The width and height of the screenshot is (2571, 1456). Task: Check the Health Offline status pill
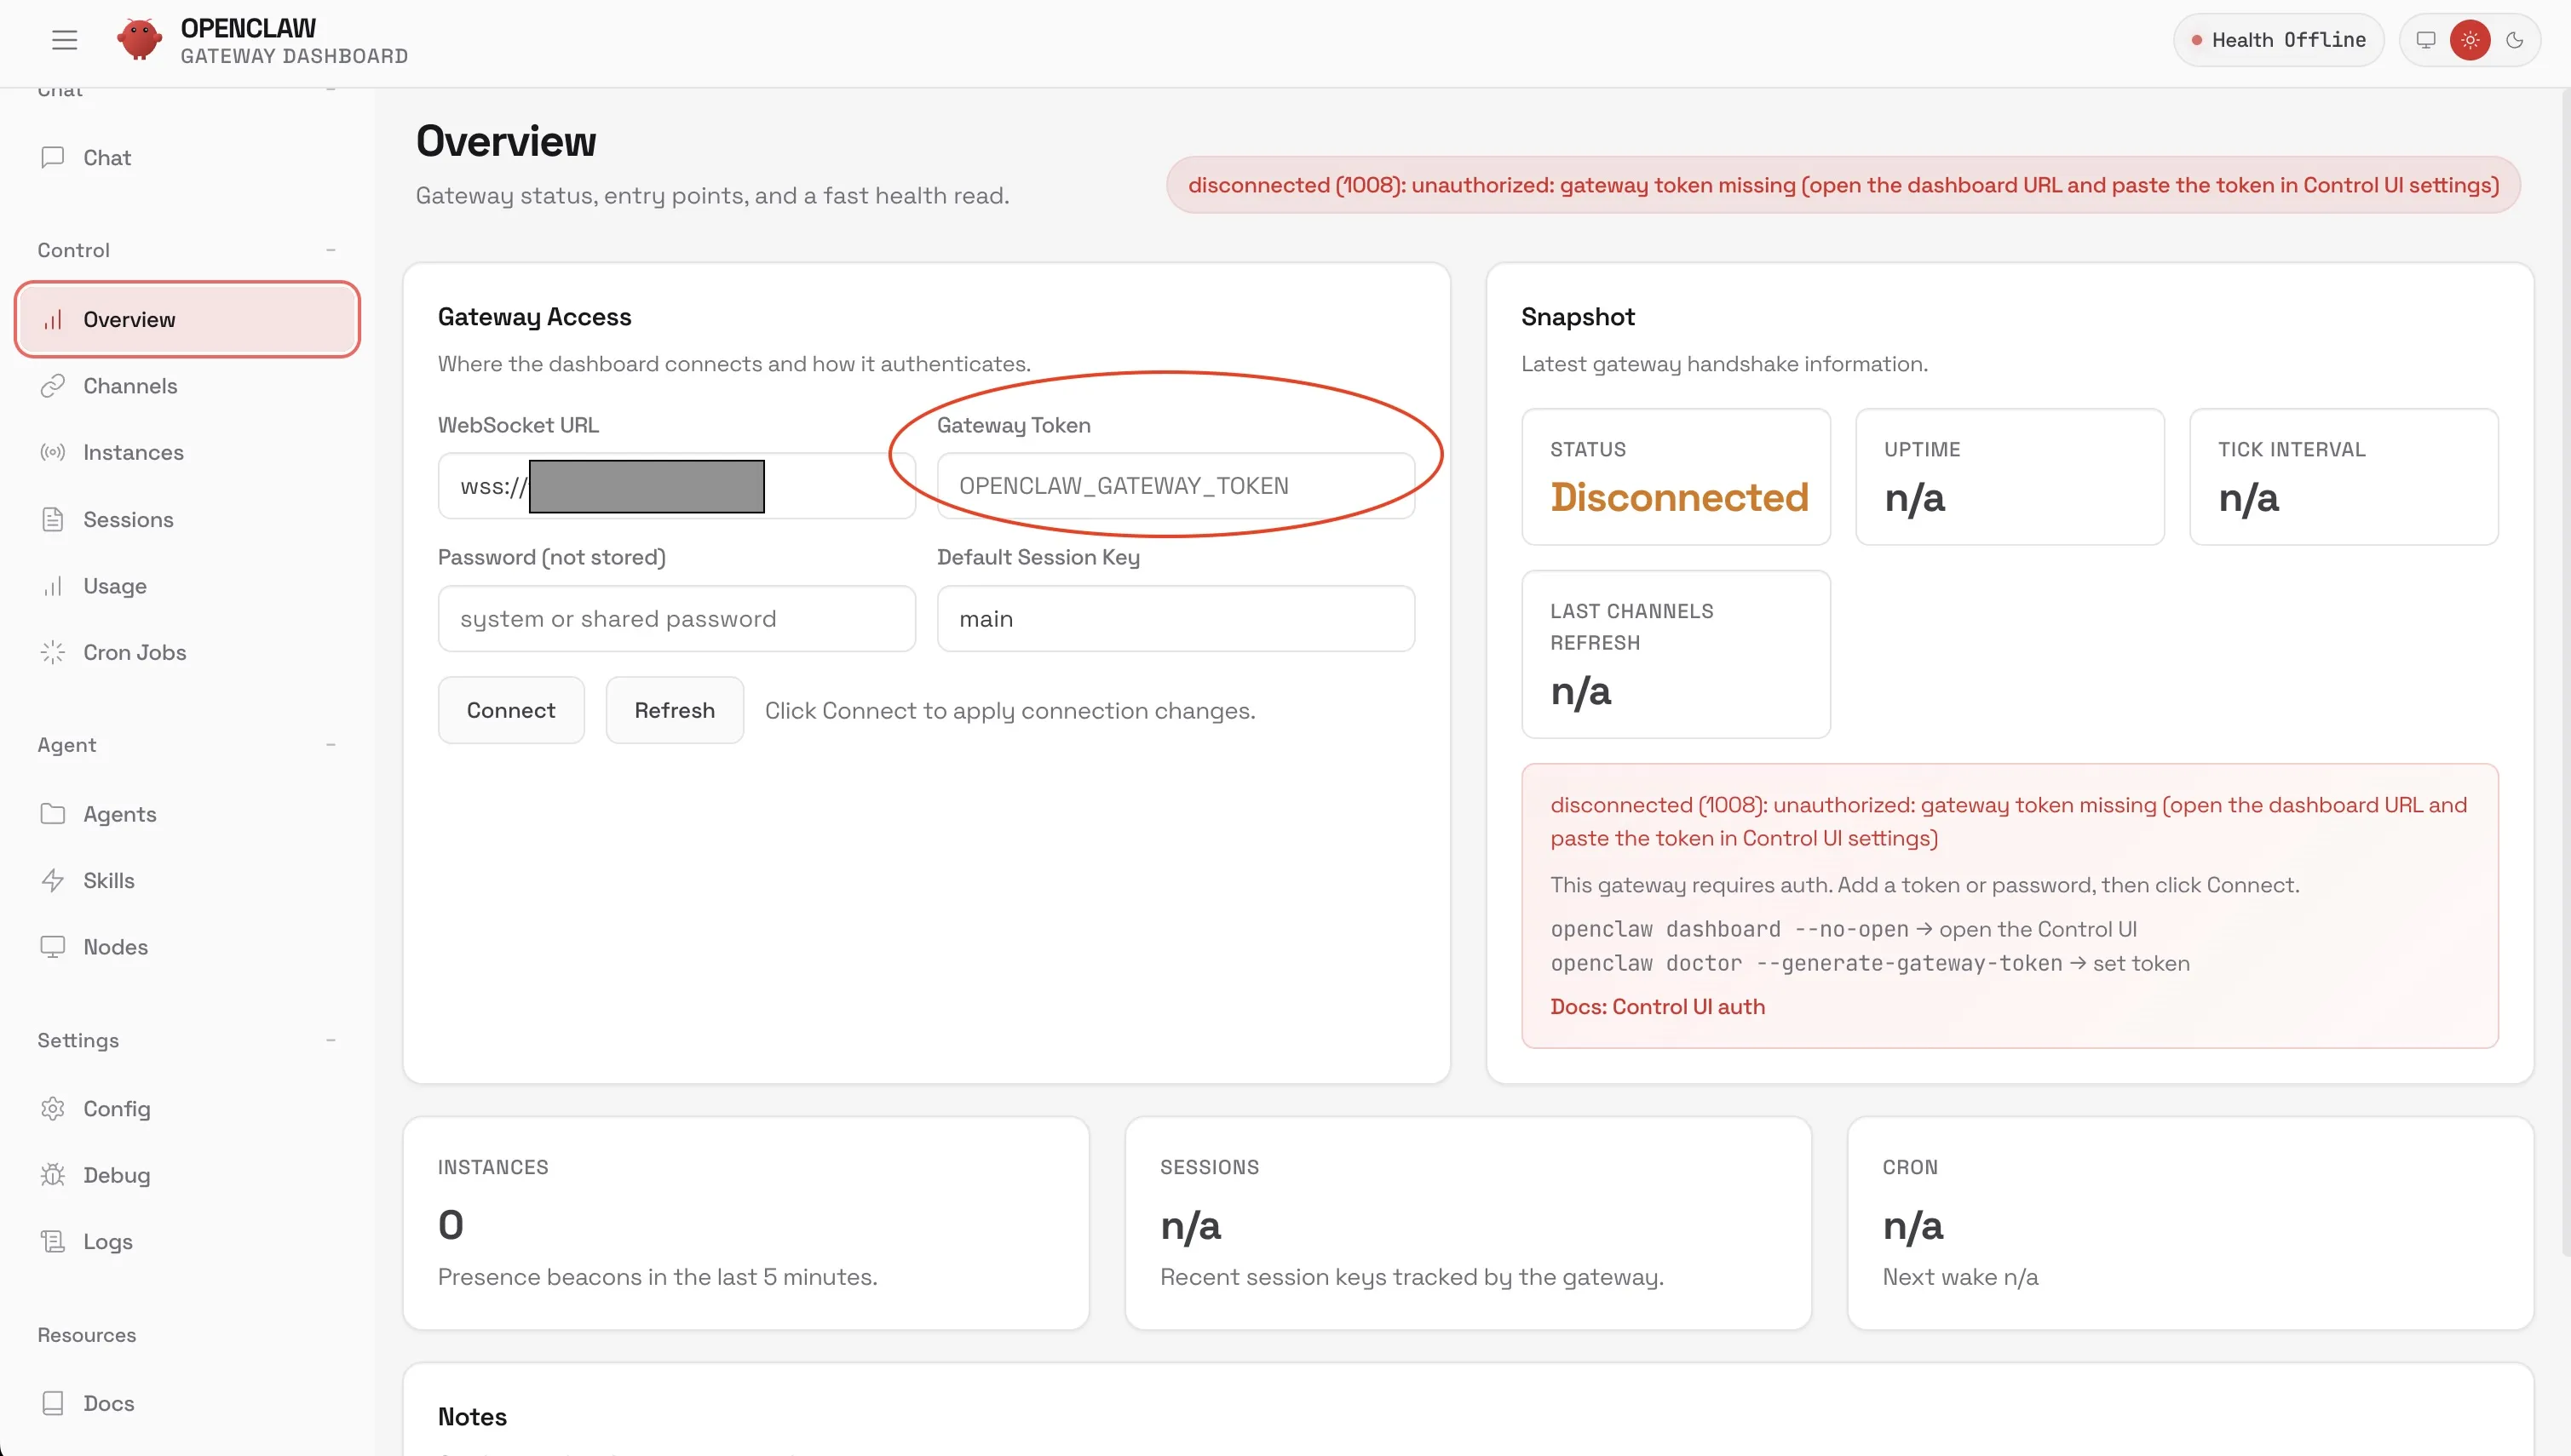point(2278,40)
